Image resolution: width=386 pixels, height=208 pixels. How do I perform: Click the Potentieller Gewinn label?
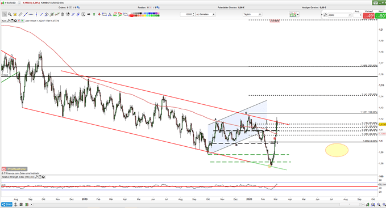[x=228, y=7]
